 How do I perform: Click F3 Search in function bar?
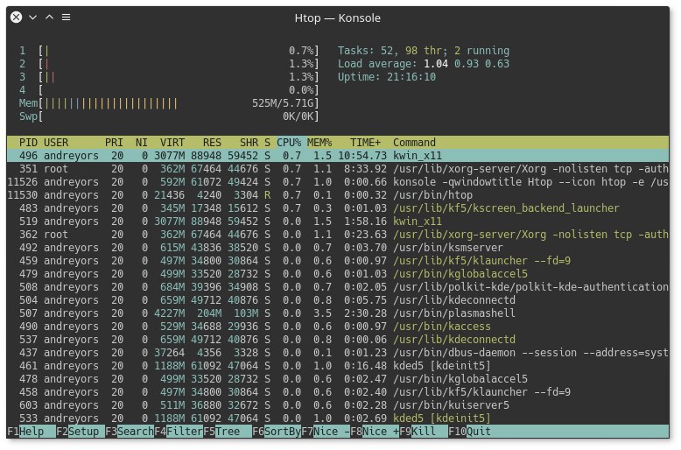pos(130,432)
